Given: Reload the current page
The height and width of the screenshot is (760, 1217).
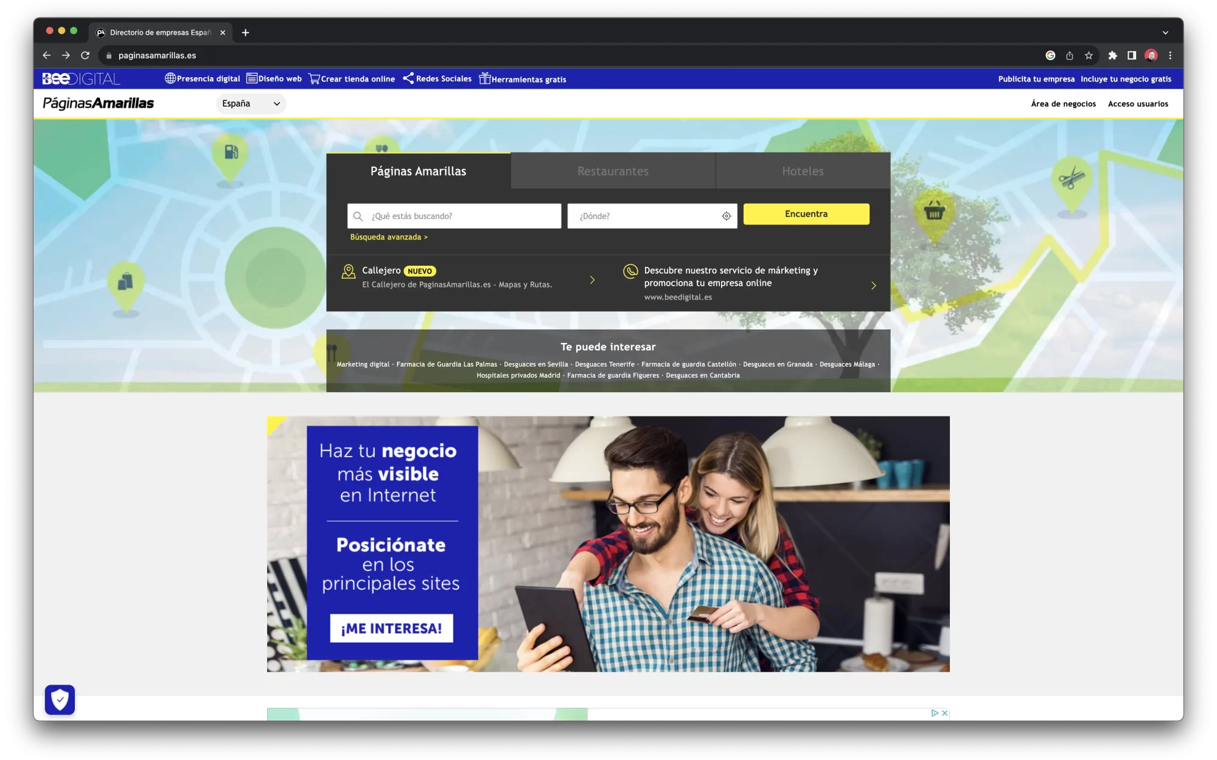Looking at the screenshot, I should (85, 55).
